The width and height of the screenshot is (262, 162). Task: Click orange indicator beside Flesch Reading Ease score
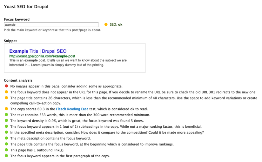point(6,109)
